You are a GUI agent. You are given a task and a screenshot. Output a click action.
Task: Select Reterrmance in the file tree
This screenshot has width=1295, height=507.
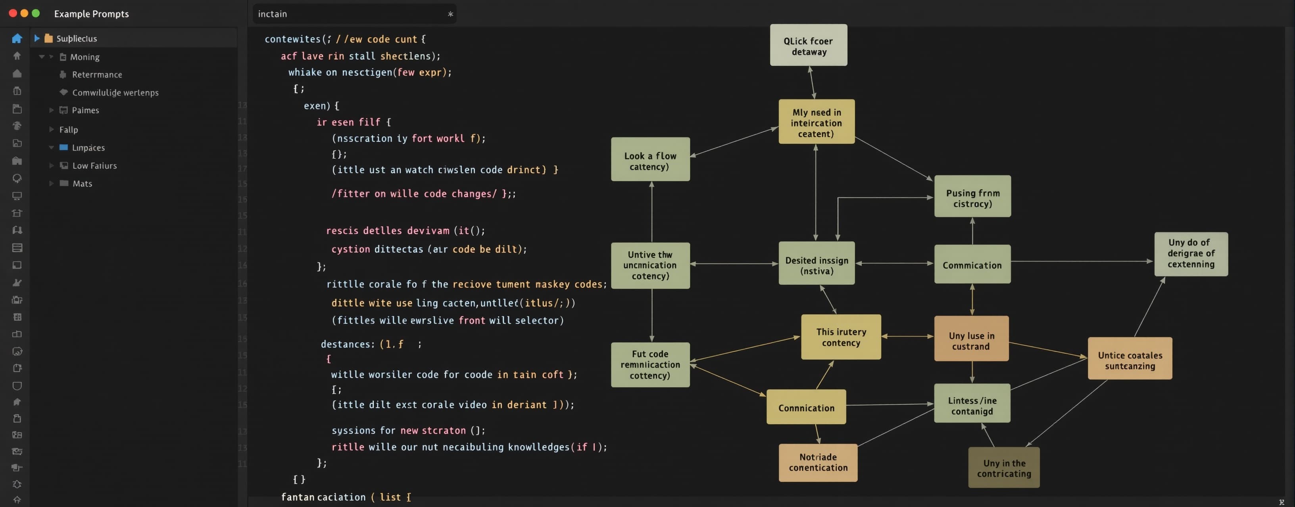(97, 74)
